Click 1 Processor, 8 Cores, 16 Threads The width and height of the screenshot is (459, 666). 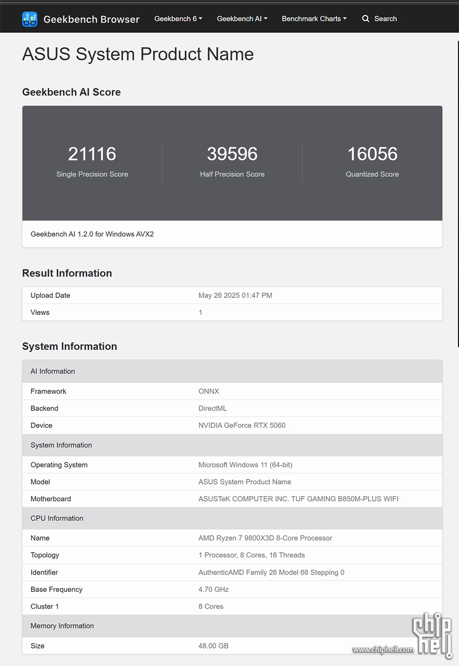coord(252,555)
